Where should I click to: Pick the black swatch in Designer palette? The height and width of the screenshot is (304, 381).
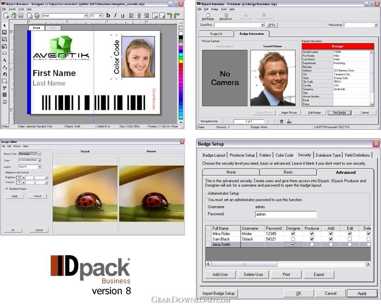181,37
